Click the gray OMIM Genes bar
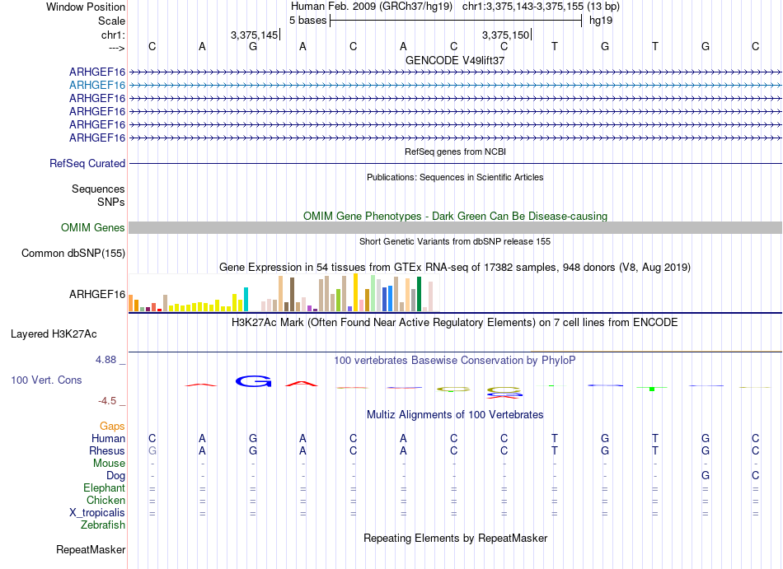The height and width of the screenshot is (569, 783). tap(455, 228)
